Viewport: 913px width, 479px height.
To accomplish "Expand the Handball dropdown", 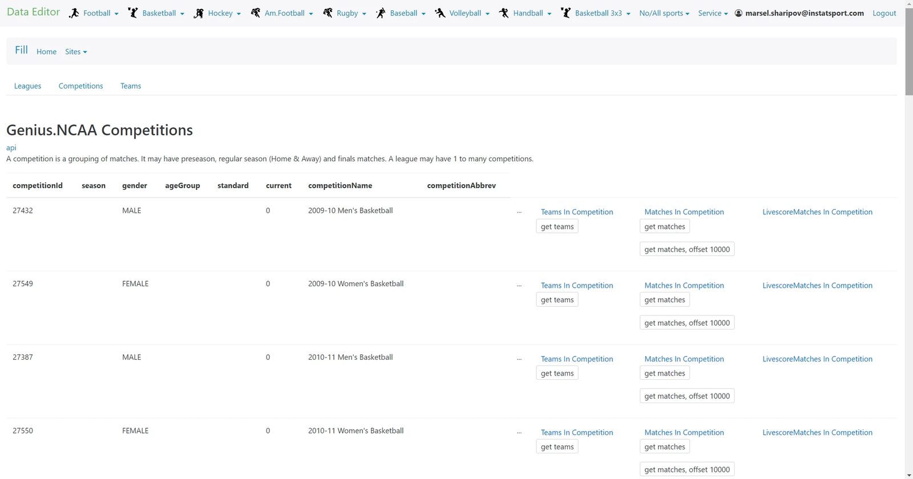I will 532,13.
